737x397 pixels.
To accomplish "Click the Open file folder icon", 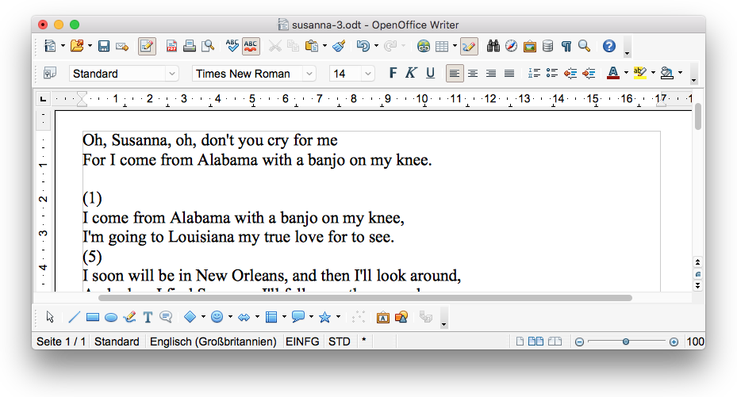I will click(x=77, y=46).
